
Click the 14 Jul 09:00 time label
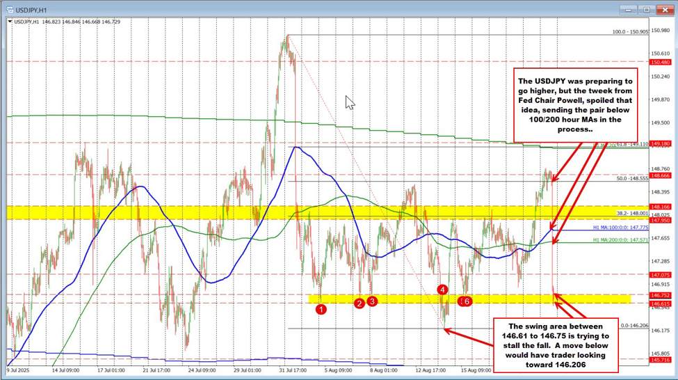tap(66, 370)
